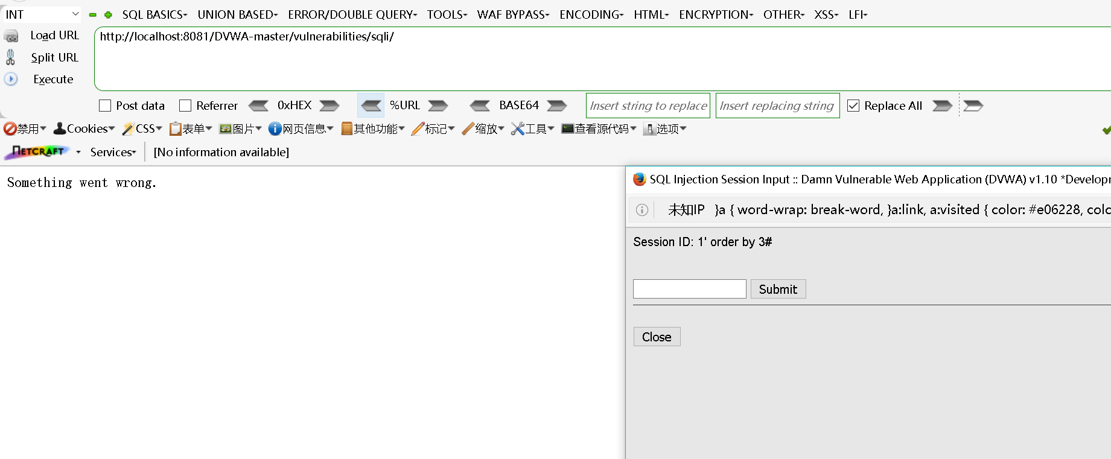Open the Cookies dropdown
Image resolution: width=1111 pixels, height=459 pixels.
84,128
